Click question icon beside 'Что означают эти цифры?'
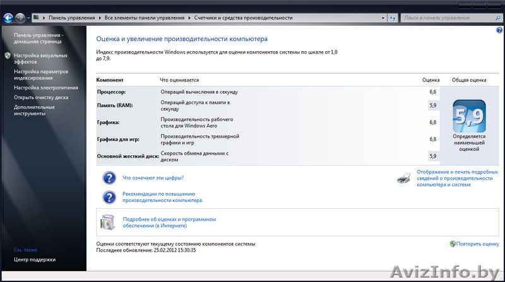The height and width of the screenshot is (282, 505). (109, 178)
